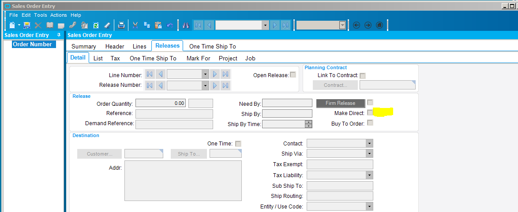Click the Undo arrow icon
Screen dimensions: 518x212
[170, 25]
